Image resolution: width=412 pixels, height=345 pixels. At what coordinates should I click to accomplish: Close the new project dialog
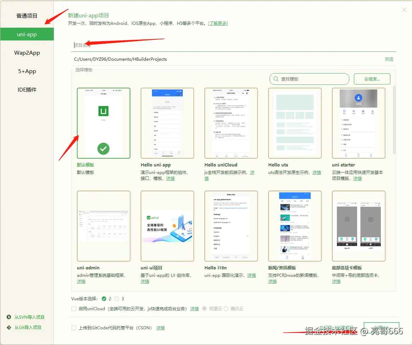404,10
